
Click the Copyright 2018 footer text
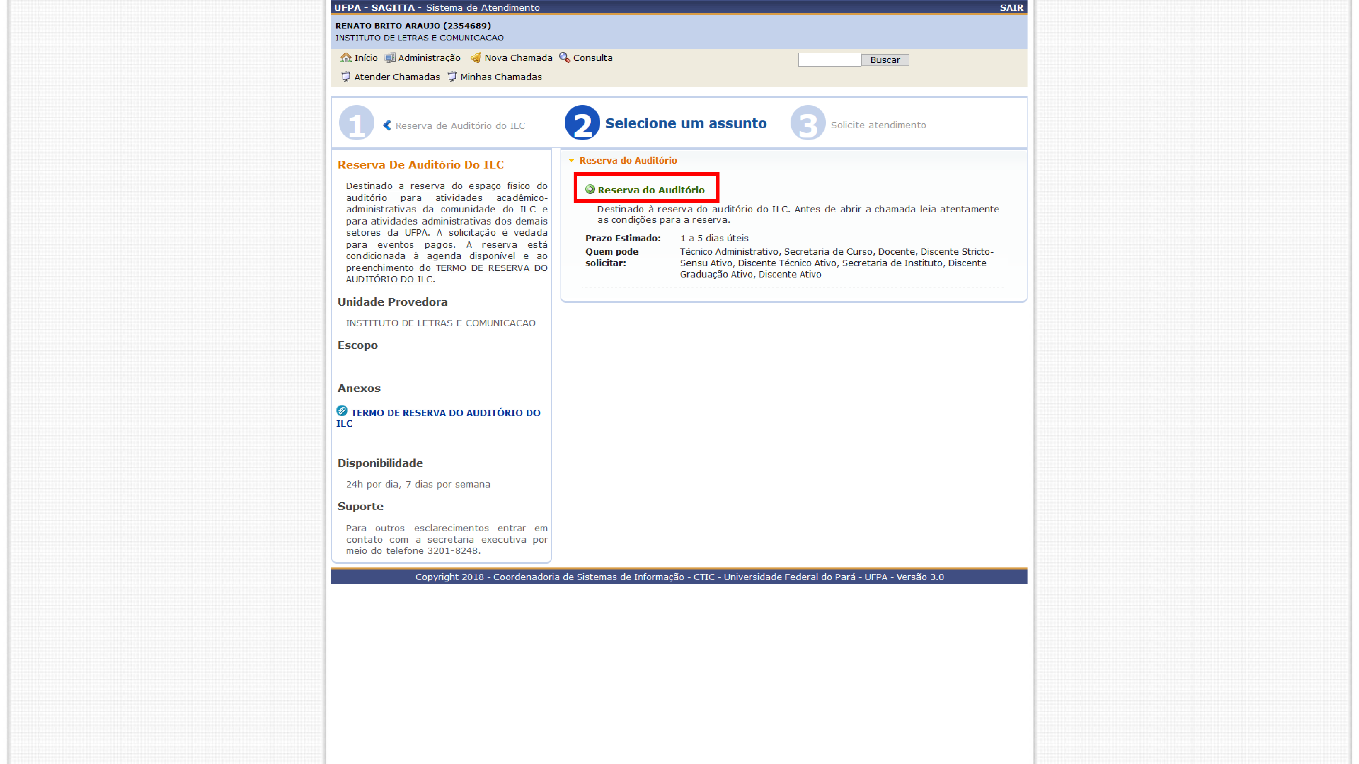click(x=680, y=577)
